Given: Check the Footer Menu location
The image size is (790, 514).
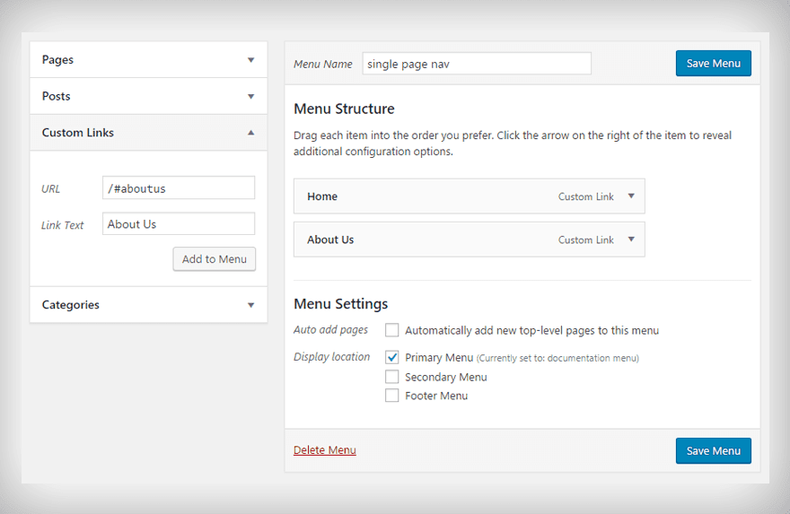Looking at the screenshot, I should [x=392, y=396].
